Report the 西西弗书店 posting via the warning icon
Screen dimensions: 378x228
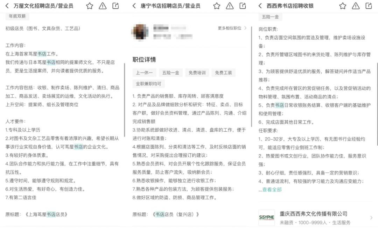pyautogui.click(x=356, y=6)
